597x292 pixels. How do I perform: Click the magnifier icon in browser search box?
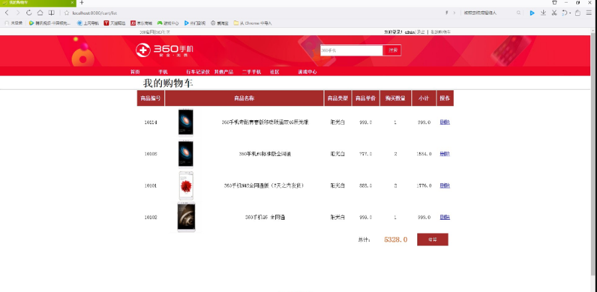(519, 13)
